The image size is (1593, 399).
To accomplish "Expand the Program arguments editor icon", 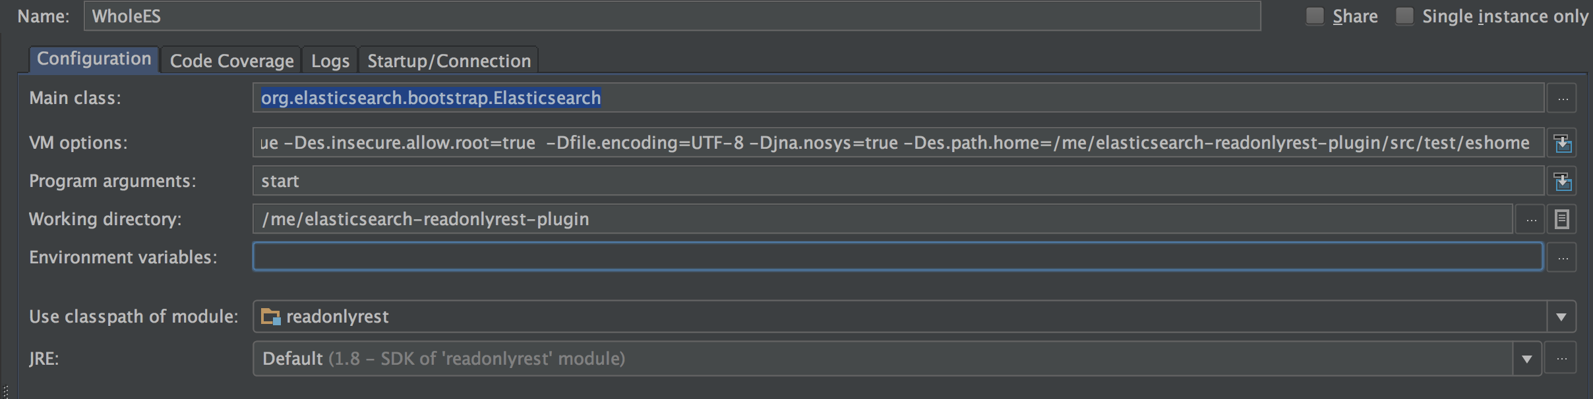I will pyautogui.click(x=1563, y=180).
